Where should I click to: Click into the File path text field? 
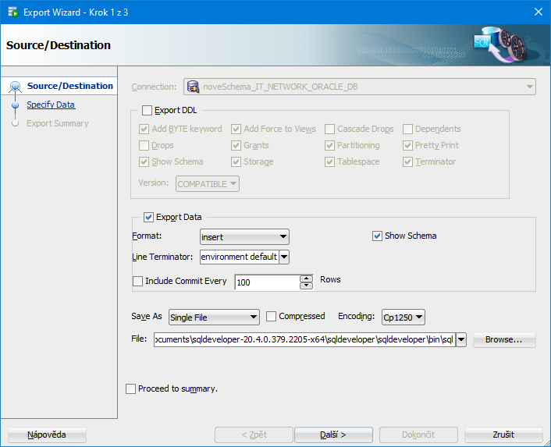(304, 340)
